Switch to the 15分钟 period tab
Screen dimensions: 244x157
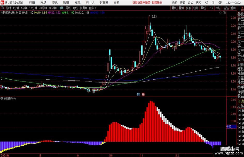pyautogui.click(x=33, y=8)
